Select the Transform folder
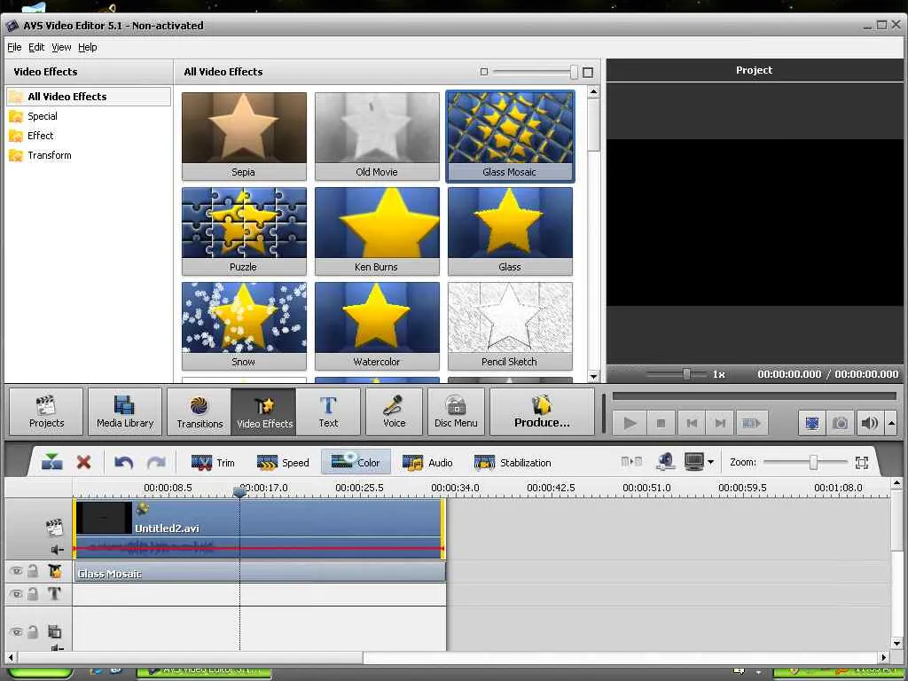908x681 pixels. tap(50, 155)
